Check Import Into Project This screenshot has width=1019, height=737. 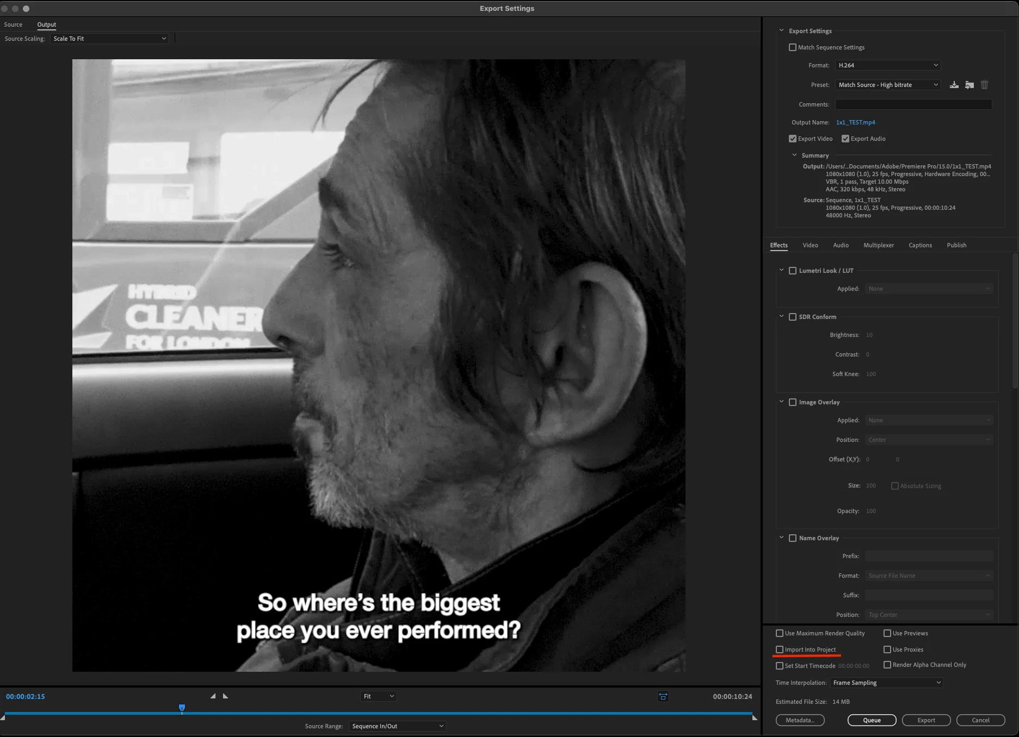pyautogui.click(x=780, y=649)
